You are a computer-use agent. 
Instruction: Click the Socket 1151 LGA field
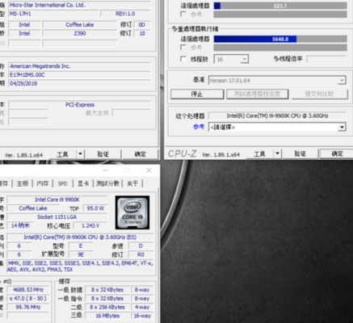[57, 217]
